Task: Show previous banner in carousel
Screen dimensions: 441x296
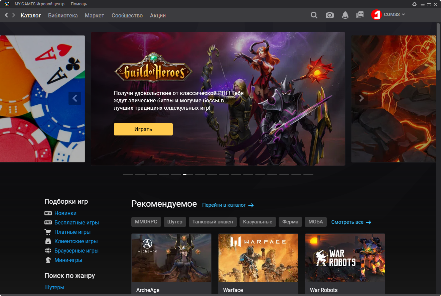Action: pos(75,98)
